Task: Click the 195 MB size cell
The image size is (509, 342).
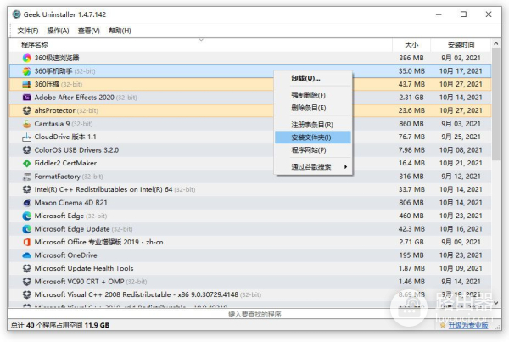Action: tap(411, 255)
